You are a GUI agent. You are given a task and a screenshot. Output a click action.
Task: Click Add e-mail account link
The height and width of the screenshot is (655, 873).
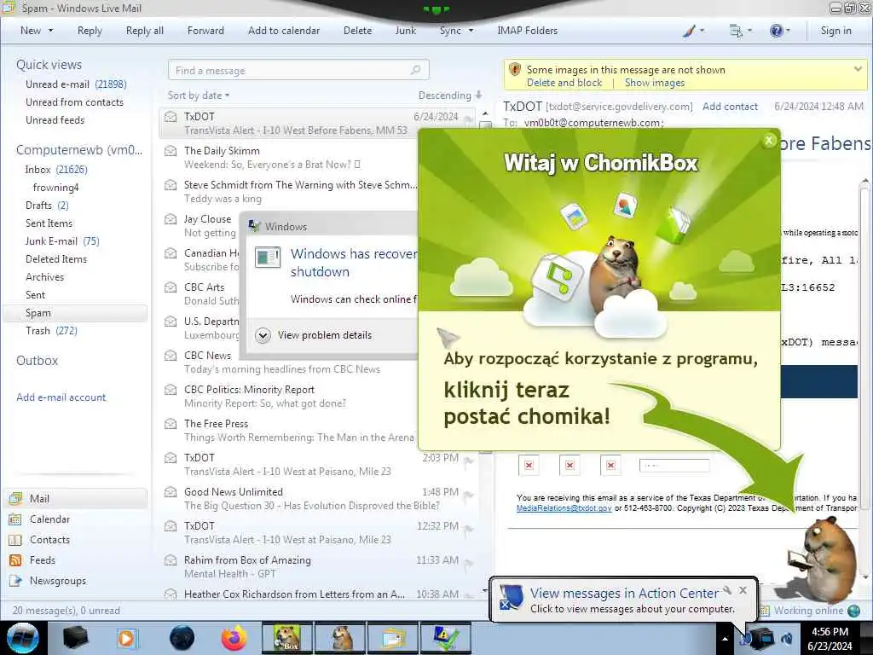61,397
